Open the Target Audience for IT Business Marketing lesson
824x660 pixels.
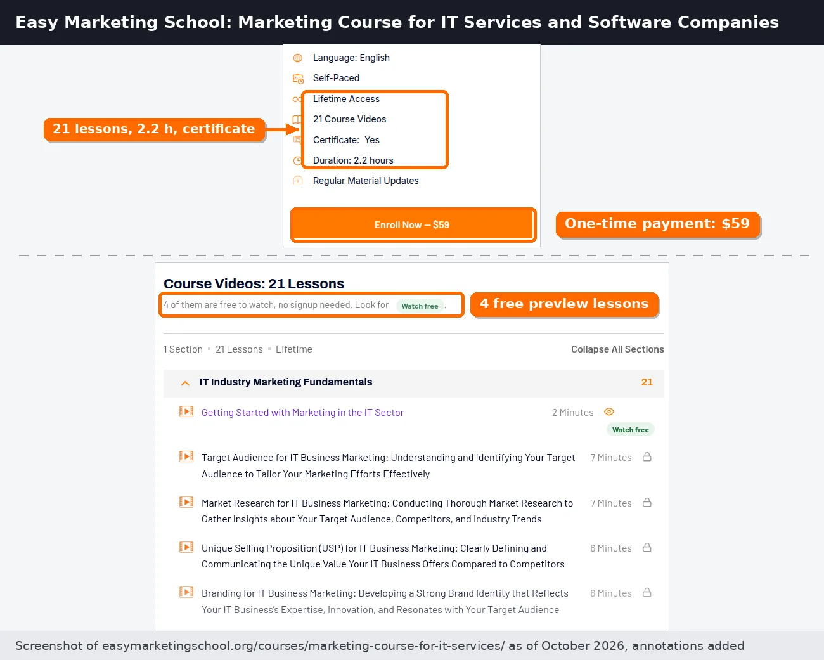(389, 466)
